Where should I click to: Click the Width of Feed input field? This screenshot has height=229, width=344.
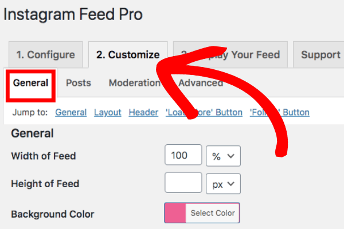coord(183,155)
